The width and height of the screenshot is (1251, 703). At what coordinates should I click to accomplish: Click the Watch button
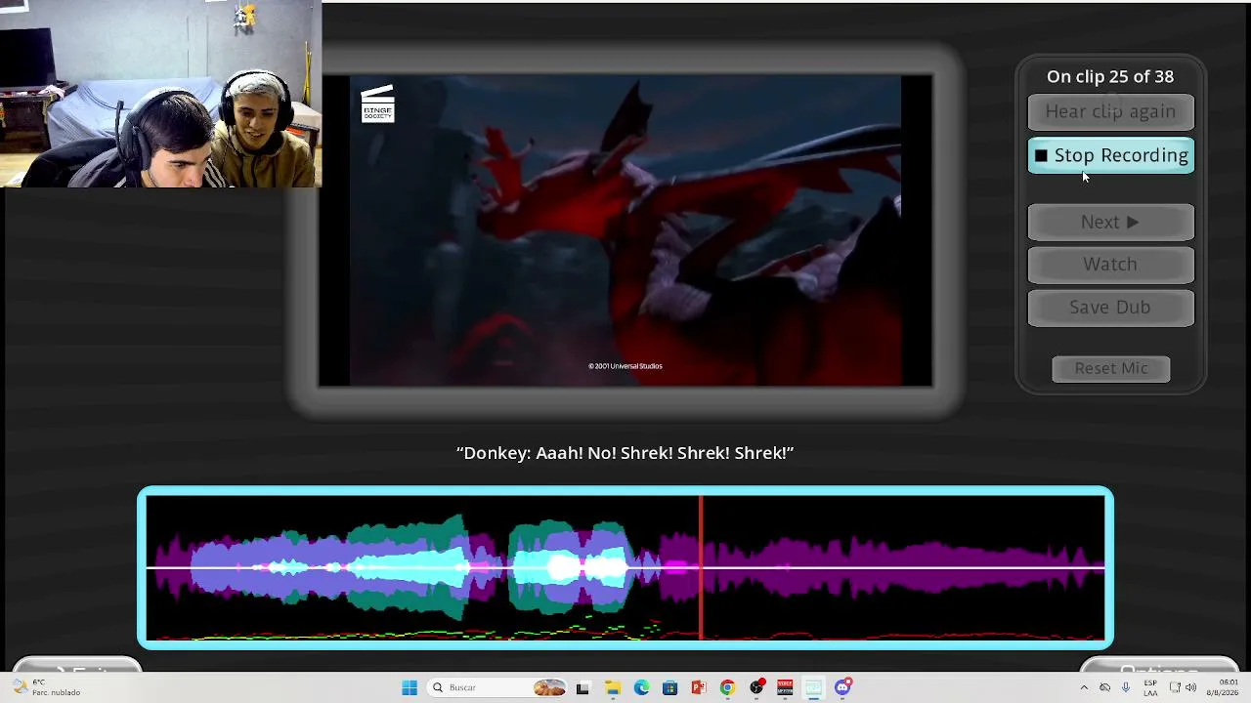1110,265
